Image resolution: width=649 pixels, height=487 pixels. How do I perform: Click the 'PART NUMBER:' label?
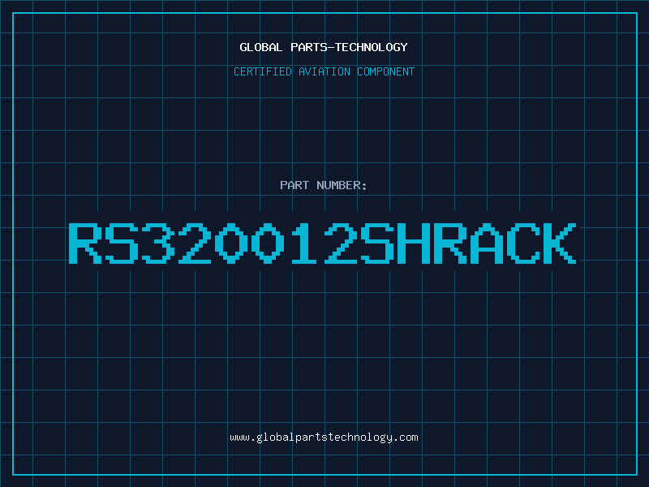pos(324,185)
